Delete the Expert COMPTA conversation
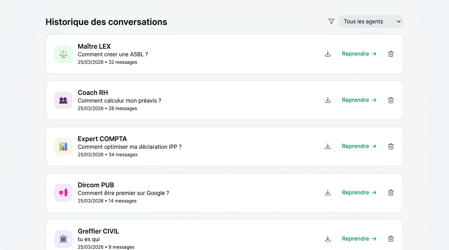This screenshot has height=250, width=449. (391, 146)
